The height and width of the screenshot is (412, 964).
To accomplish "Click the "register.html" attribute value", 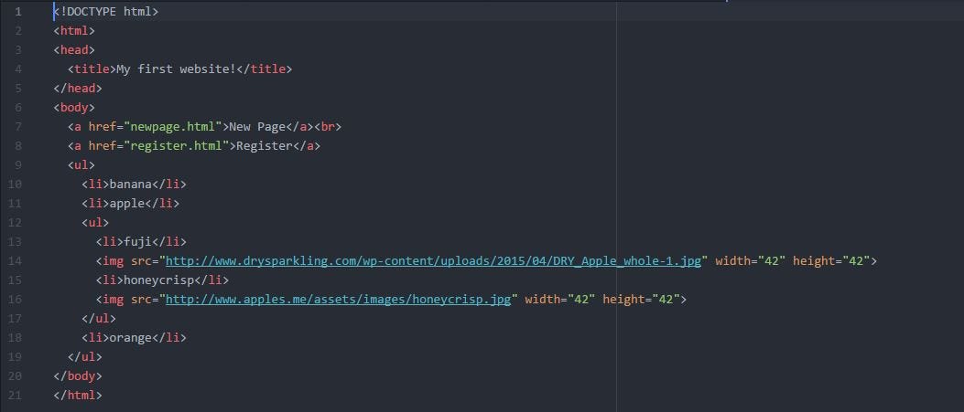I will pos(176,146).
